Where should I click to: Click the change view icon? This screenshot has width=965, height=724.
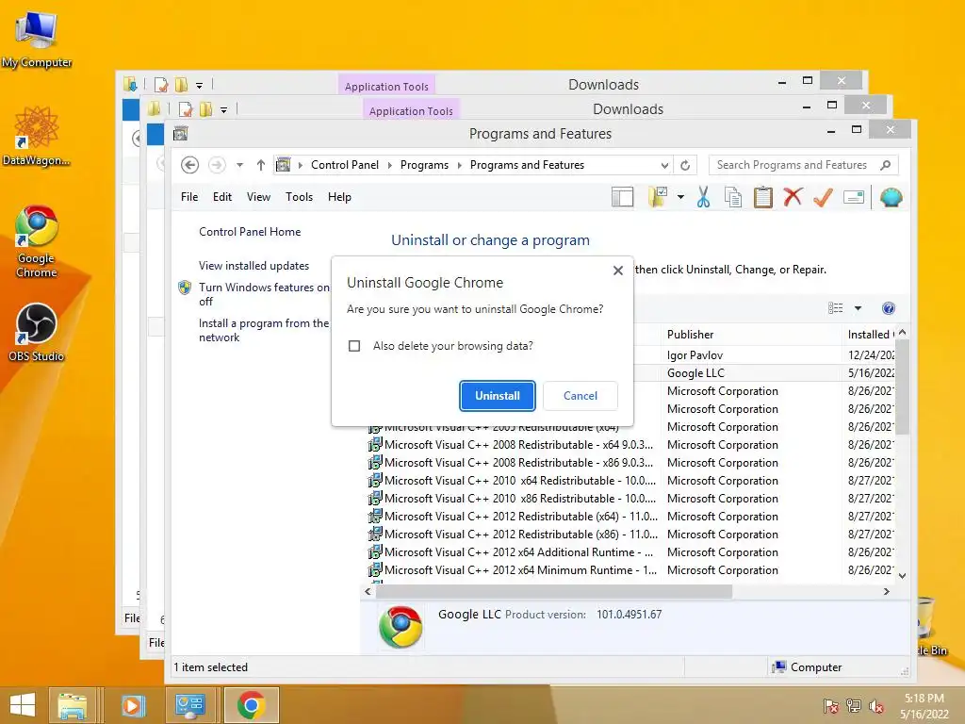835,308
